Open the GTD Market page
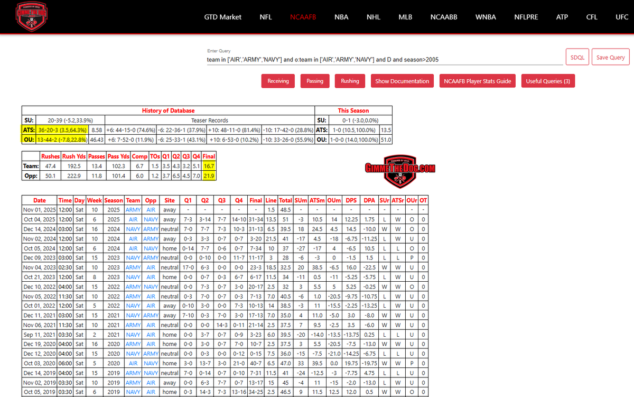 click(x=222, y=17)
